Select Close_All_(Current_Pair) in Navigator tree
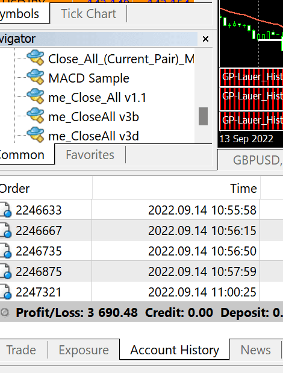The width and height of the screenshot is (283, 373). [x=121, y=59]
